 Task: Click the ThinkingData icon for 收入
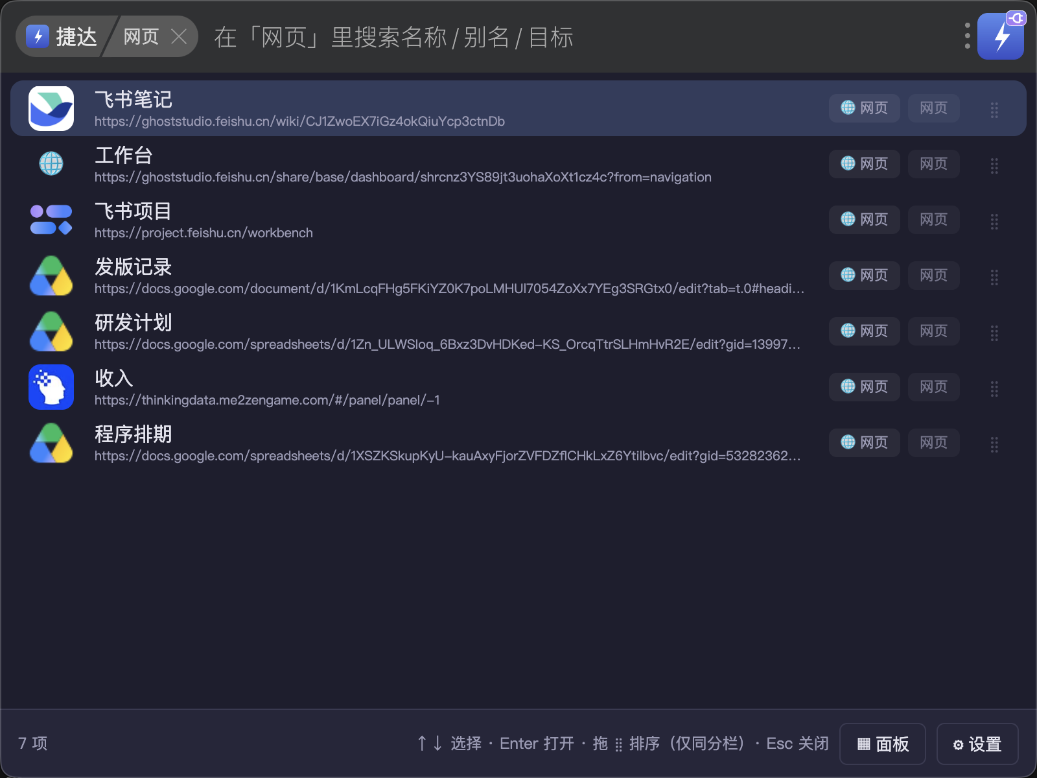51,387
